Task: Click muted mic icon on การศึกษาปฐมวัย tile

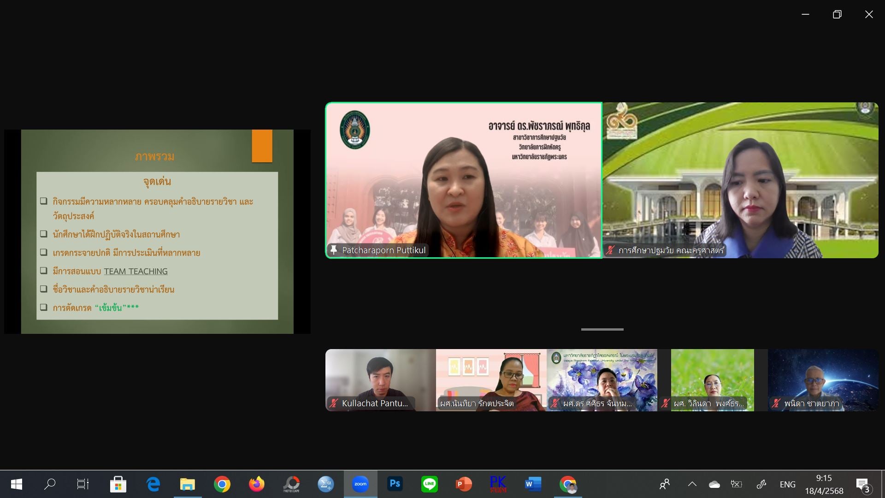Action: coord(610,250)
